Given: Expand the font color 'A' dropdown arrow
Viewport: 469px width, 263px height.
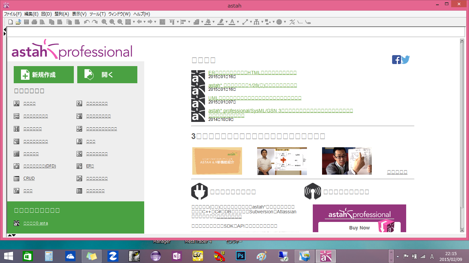Looking at the screenshot, I should click(238, 22).
